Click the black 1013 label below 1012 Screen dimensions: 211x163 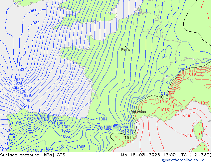coord(164,97)
